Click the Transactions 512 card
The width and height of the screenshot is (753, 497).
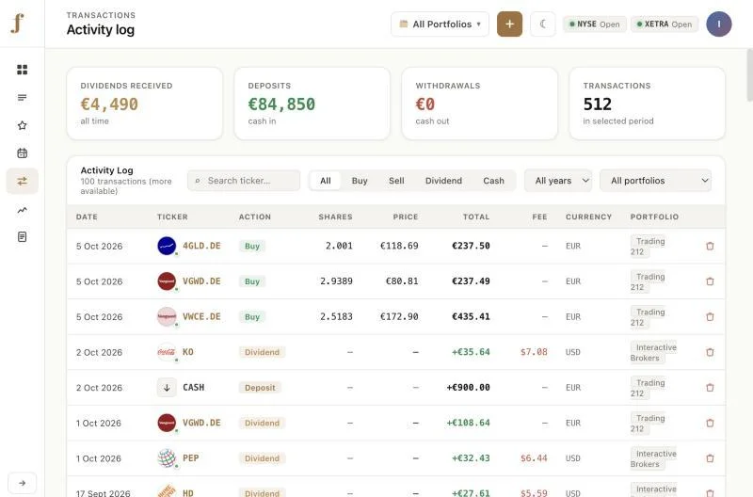click(647, 104)
